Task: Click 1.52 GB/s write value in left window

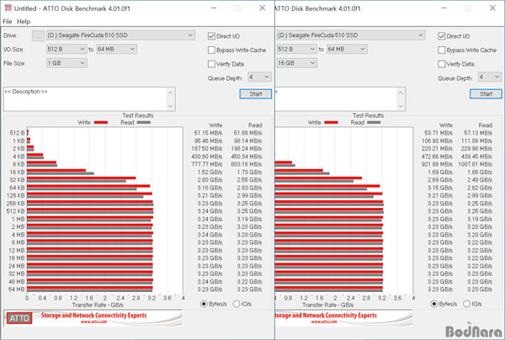Action: click(210, 172)
